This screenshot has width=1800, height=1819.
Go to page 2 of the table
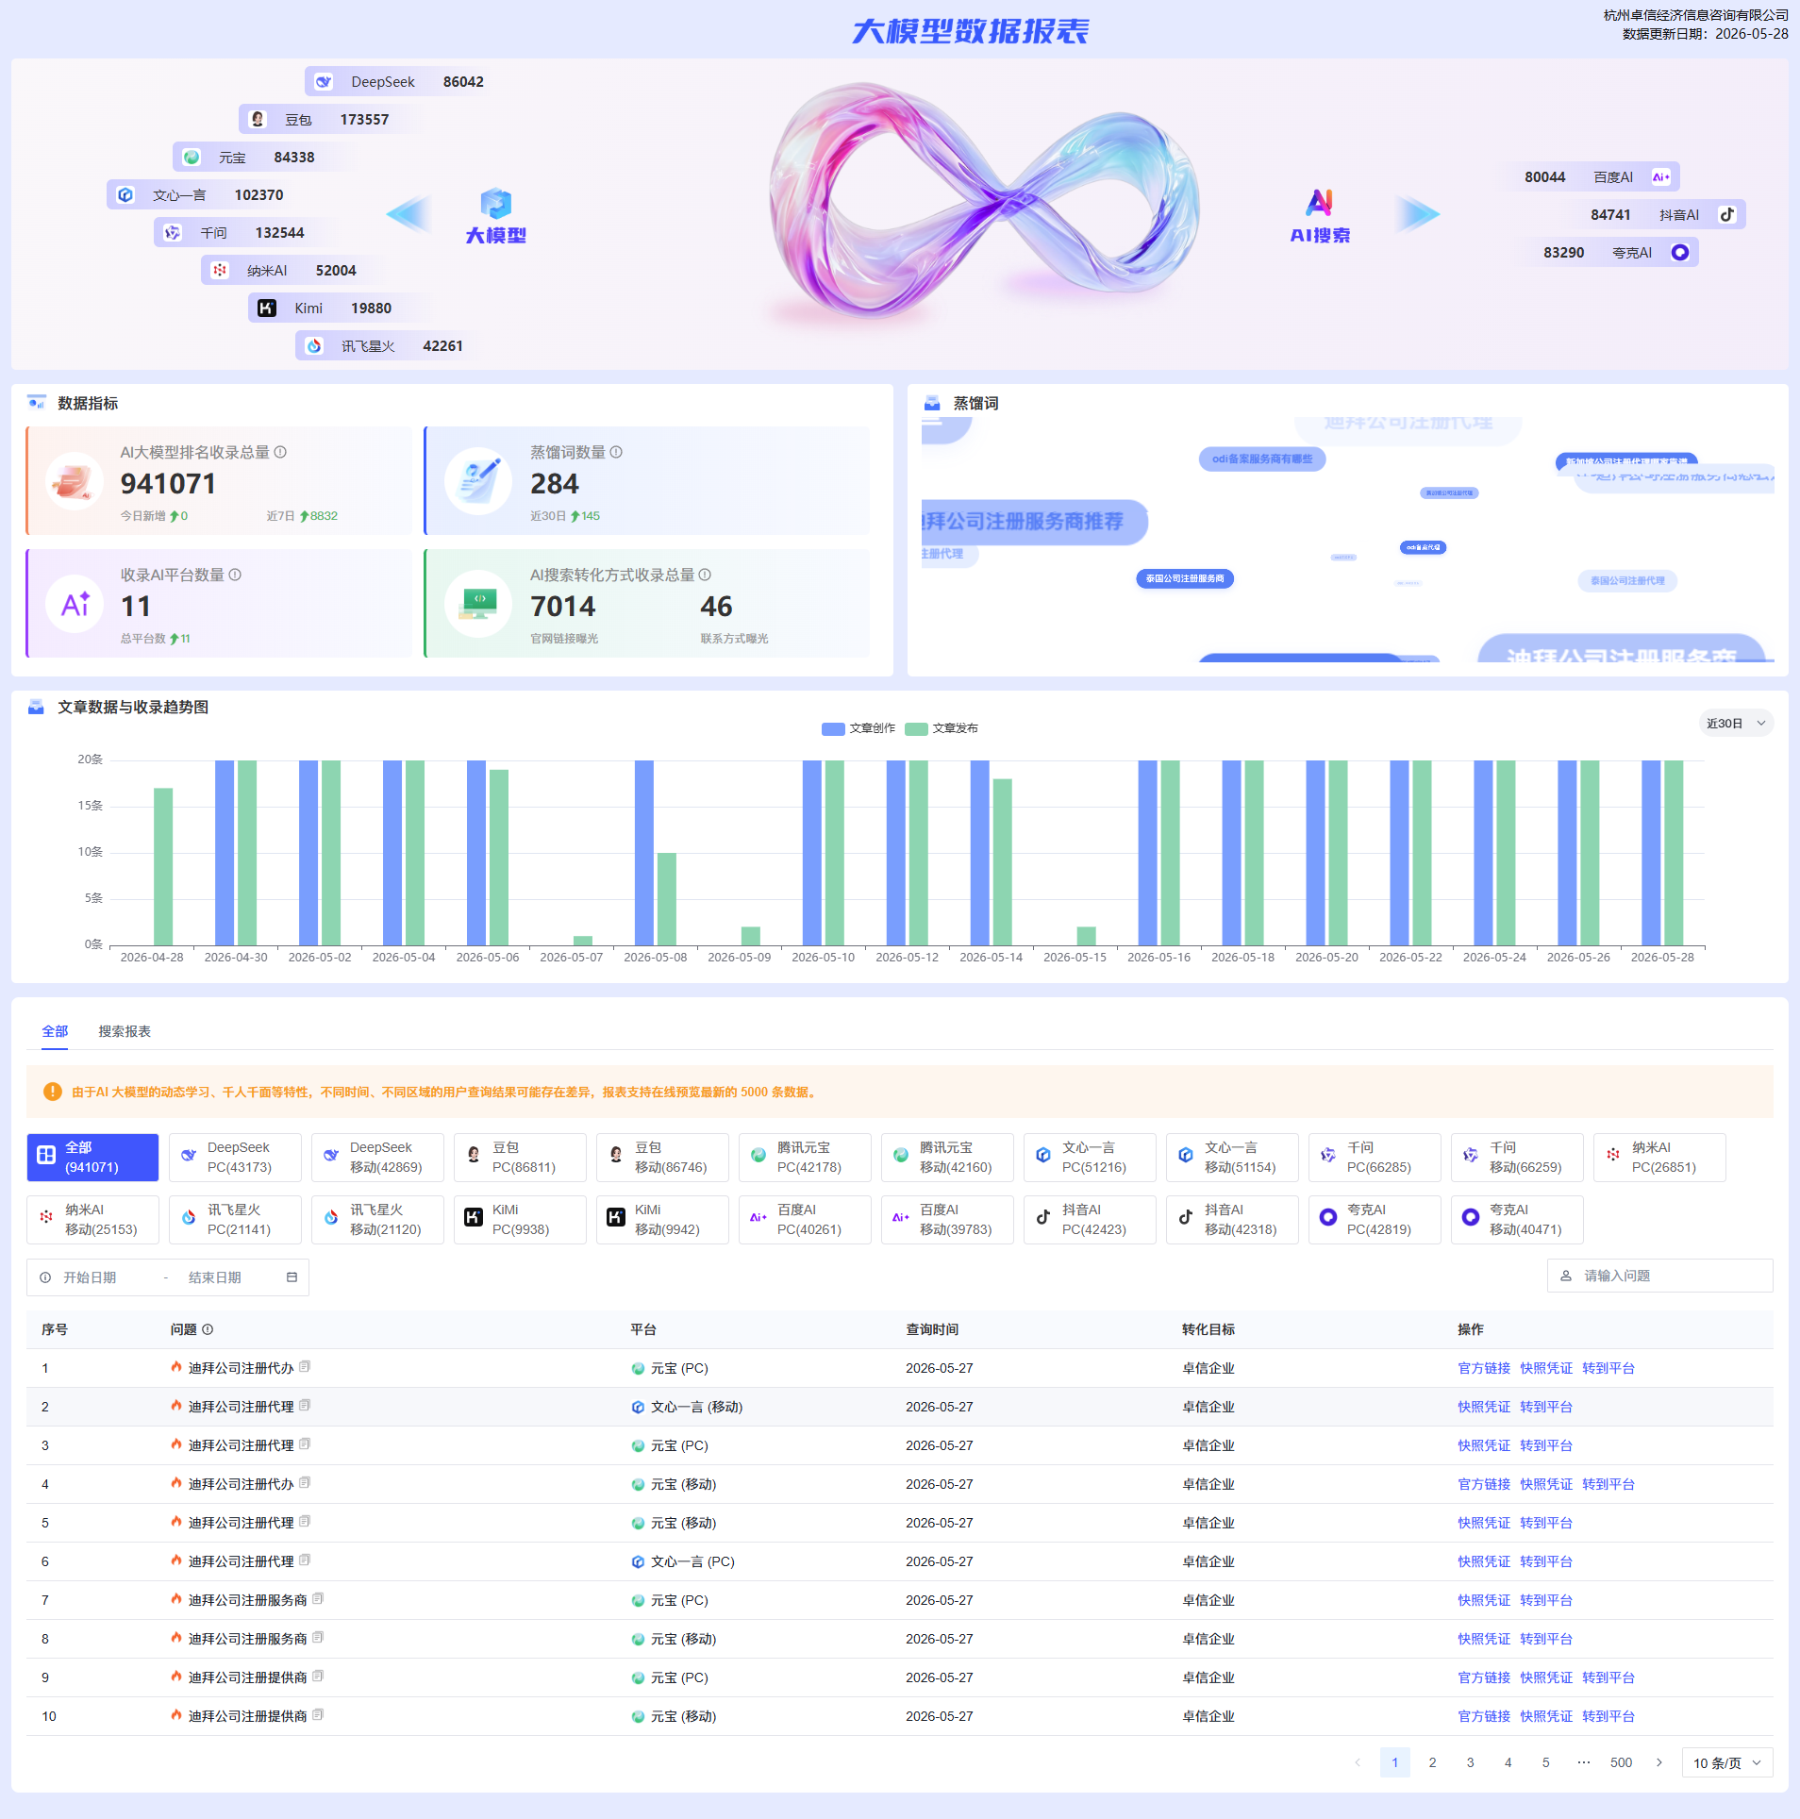tap(1433, 1762)
